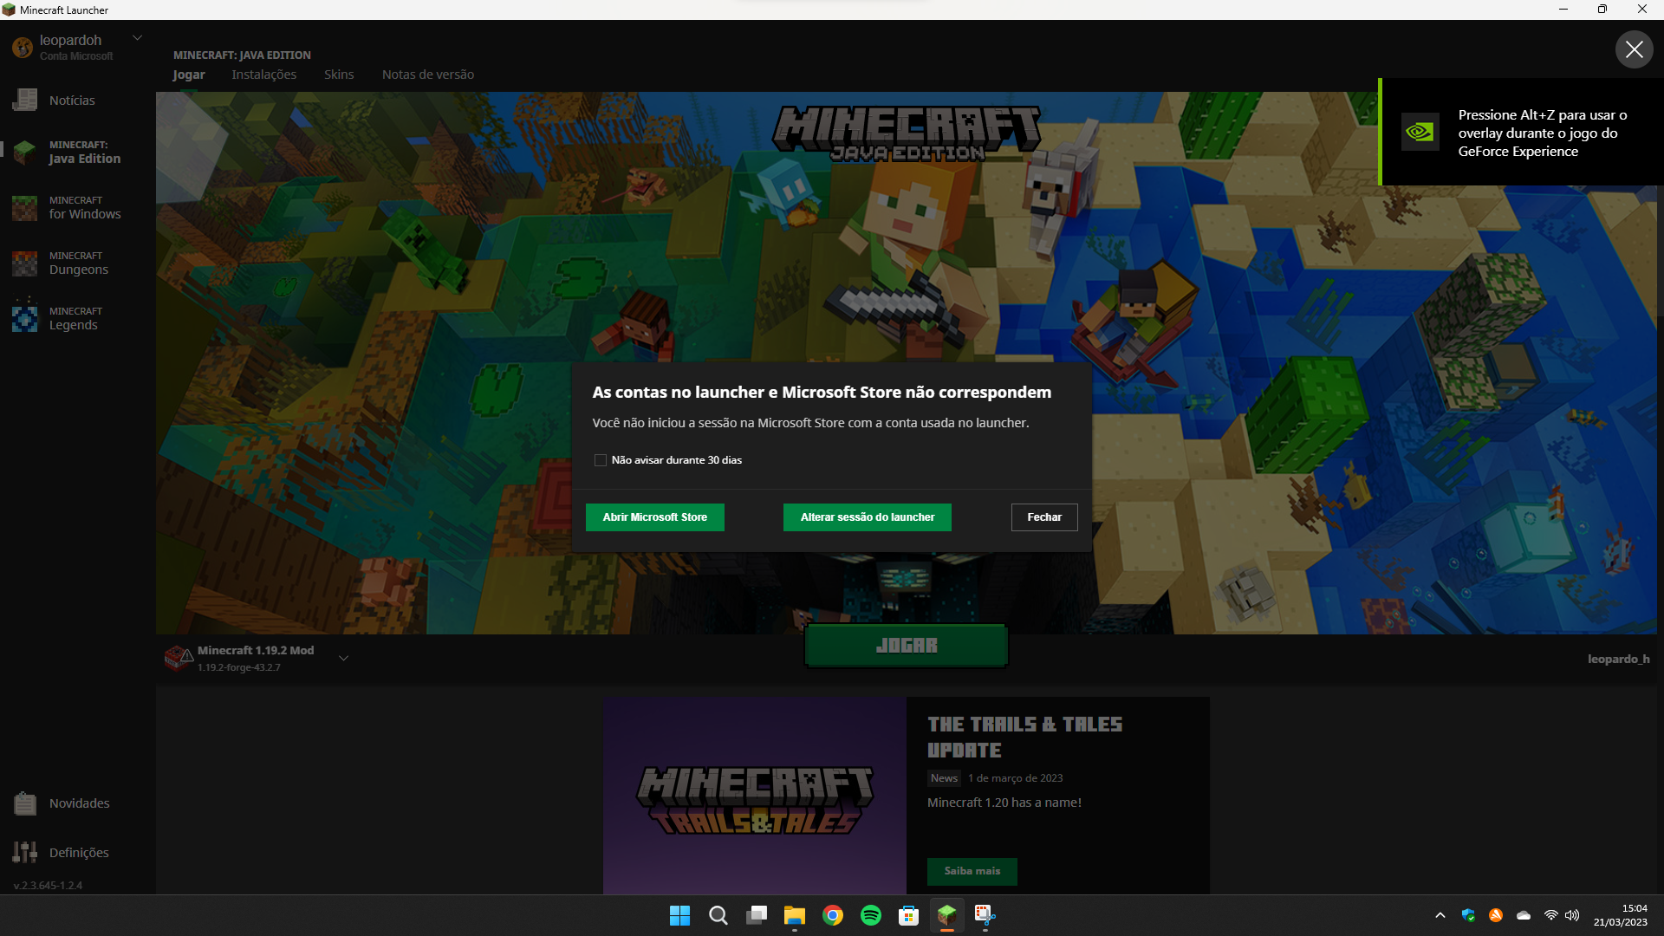
Task: Open Minecraft Legends sidebar icon
Action: click(25, 318)
